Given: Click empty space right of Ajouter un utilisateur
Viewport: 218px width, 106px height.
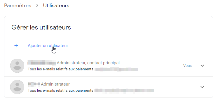Looking at the screenshot, I should (x=139, y=46).
